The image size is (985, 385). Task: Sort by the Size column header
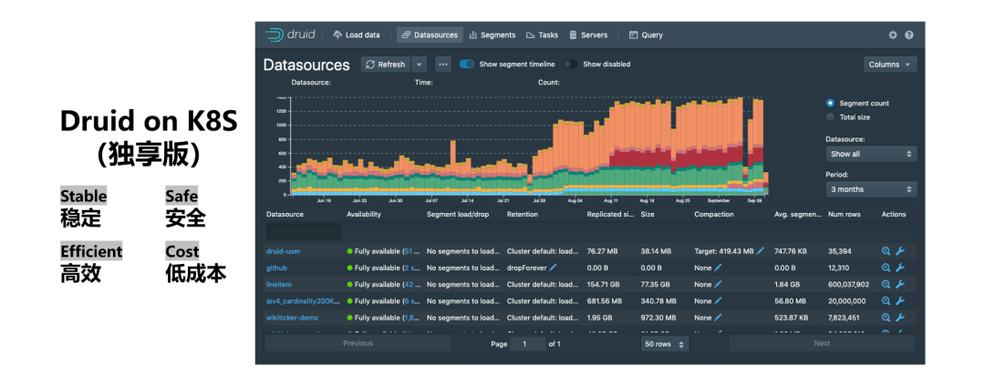647,215
